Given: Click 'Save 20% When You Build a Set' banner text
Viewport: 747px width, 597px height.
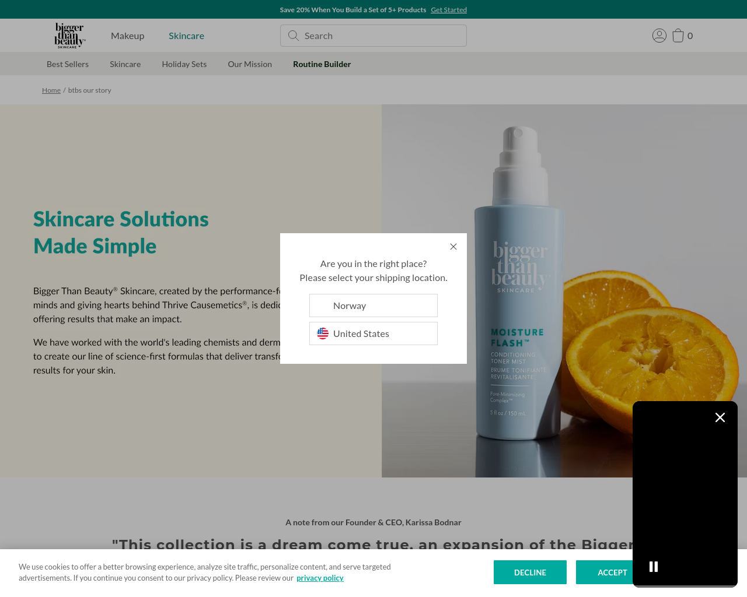Looking at the screenshot, I should 353,10.
